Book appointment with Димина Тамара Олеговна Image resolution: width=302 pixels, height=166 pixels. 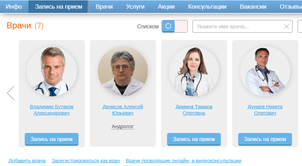[x=194, y=139]
